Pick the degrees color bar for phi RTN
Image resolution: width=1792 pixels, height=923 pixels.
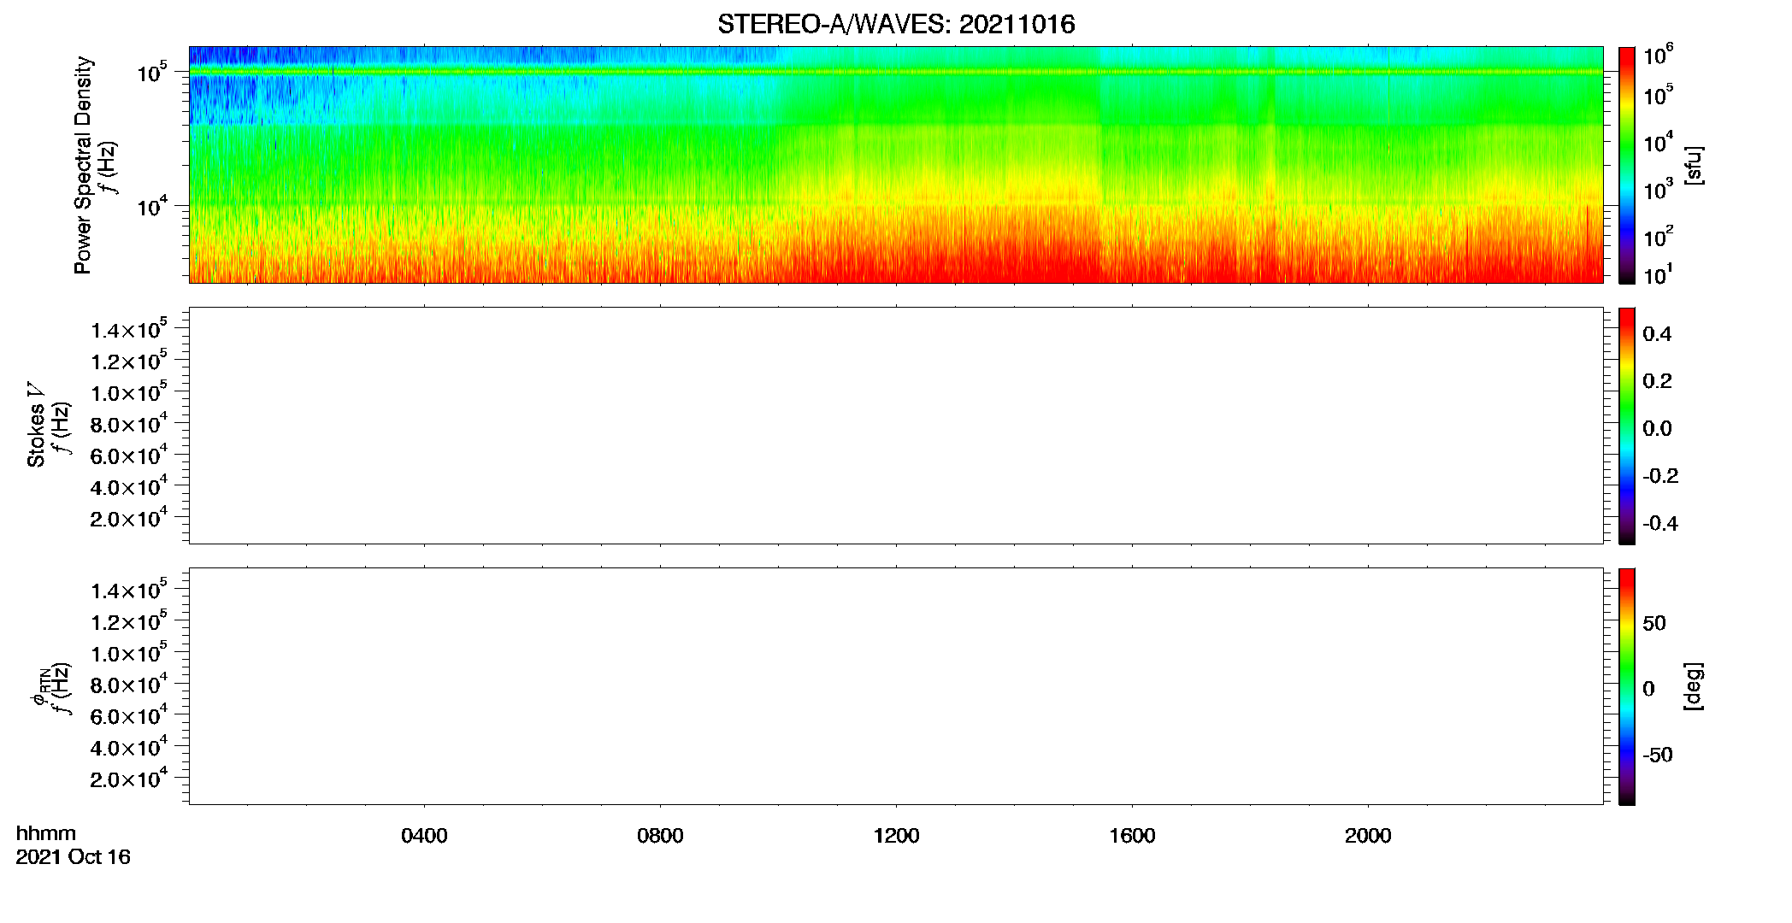coord(1627,686)
